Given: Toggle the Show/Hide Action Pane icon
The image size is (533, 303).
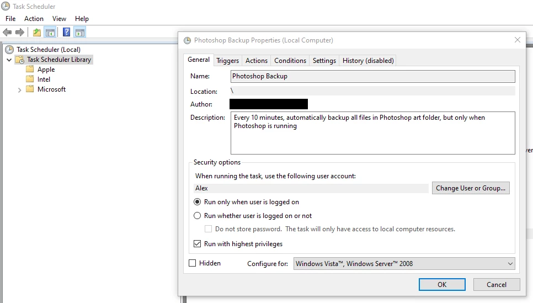Looking at the screenshot, I should [x=80, y=33].
